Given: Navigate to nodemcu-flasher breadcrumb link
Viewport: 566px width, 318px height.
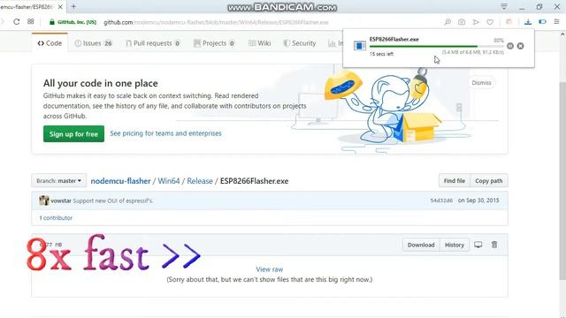Looking at the screenshot, I should [120, 181].
